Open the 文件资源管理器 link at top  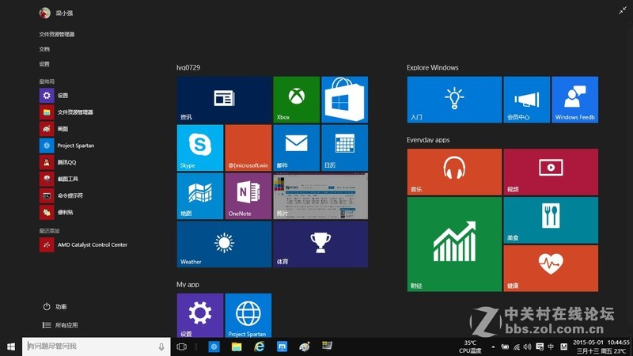(57, 34)
